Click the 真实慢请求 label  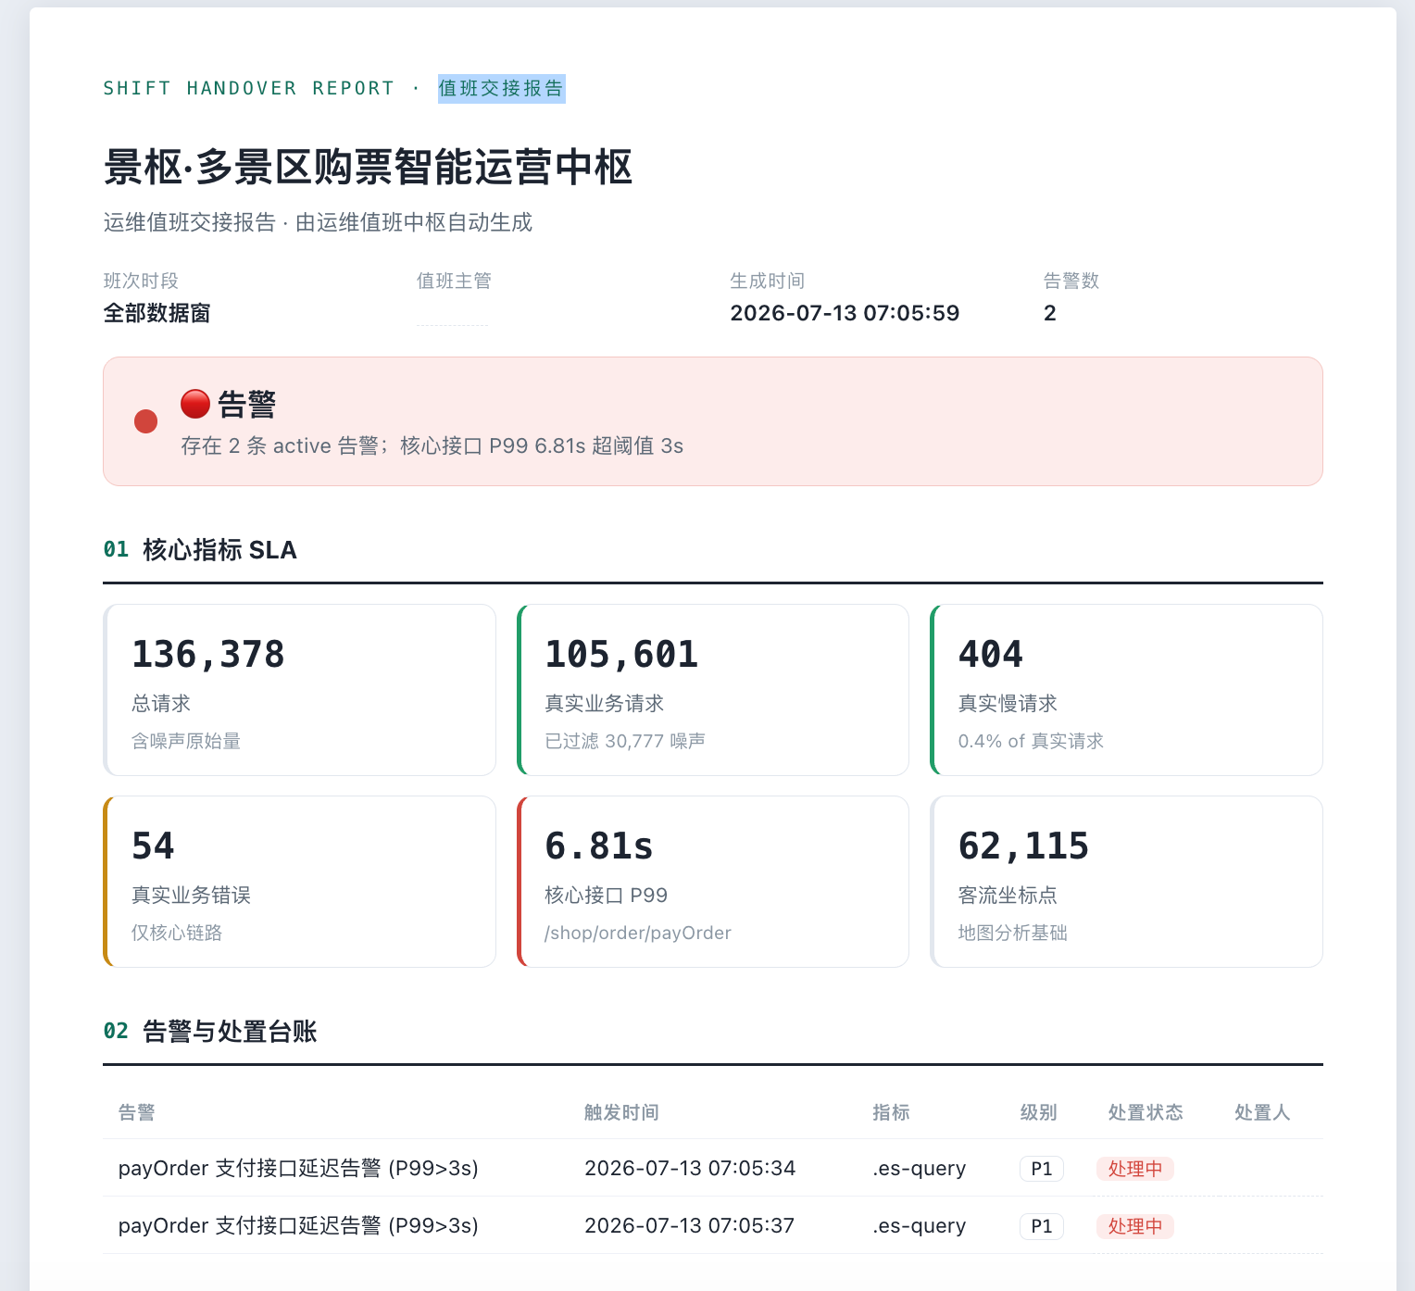click(1008, 704)
